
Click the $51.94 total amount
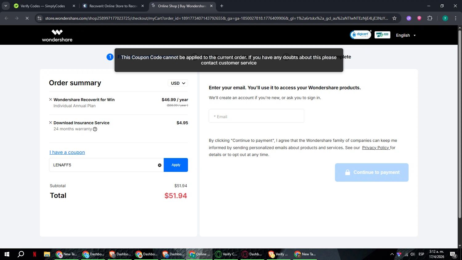point(176,196)
